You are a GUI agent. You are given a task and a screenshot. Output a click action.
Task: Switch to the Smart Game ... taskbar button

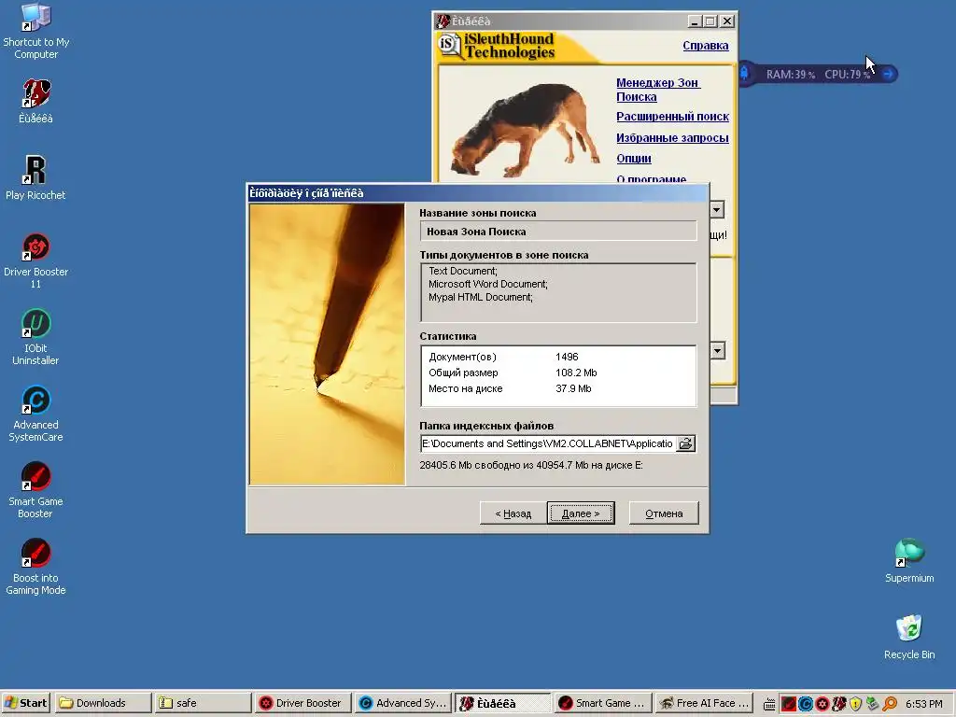(602, 703)
